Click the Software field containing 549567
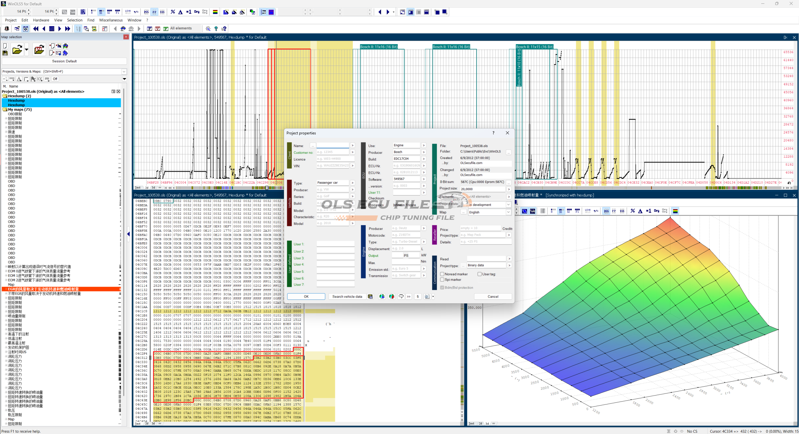This screenshot has height=434, width=799. 406,179
